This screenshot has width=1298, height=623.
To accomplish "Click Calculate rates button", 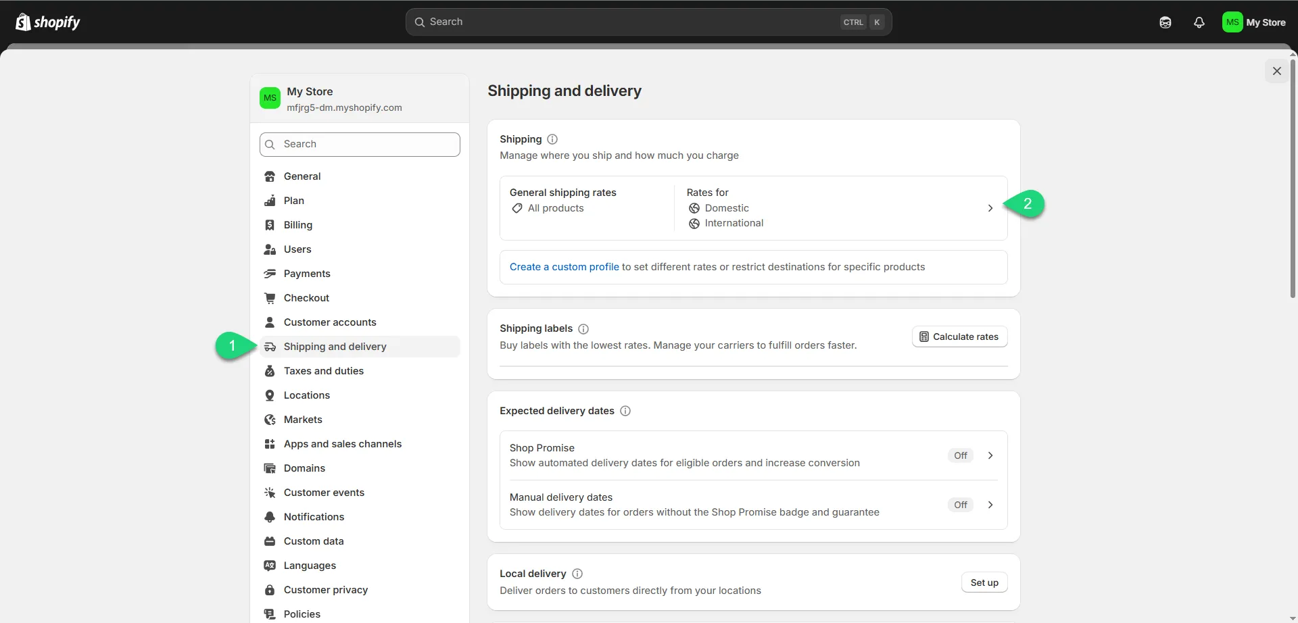I will pyautogui.click(x=959, y=337).
